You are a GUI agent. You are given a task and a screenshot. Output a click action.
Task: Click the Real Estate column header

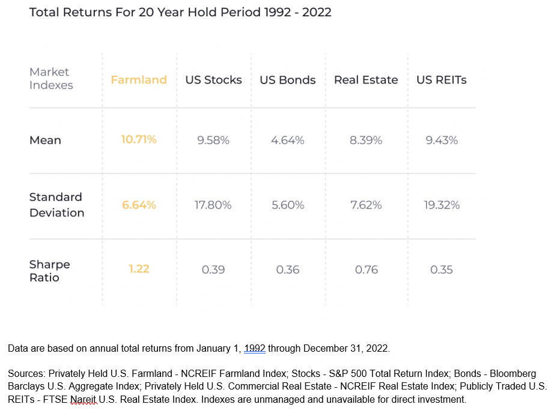click(x=366, y=80)
